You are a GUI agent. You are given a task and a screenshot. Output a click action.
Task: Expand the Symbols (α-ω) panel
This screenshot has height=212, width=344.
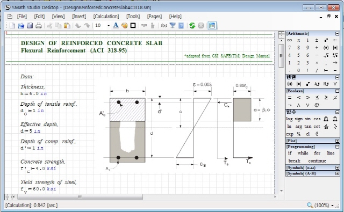[x=337, y=168]
